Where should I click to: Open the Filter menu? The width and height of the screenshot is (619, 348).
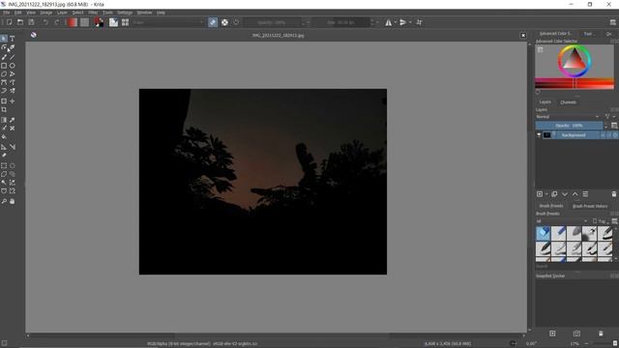[x=93, y=13]
